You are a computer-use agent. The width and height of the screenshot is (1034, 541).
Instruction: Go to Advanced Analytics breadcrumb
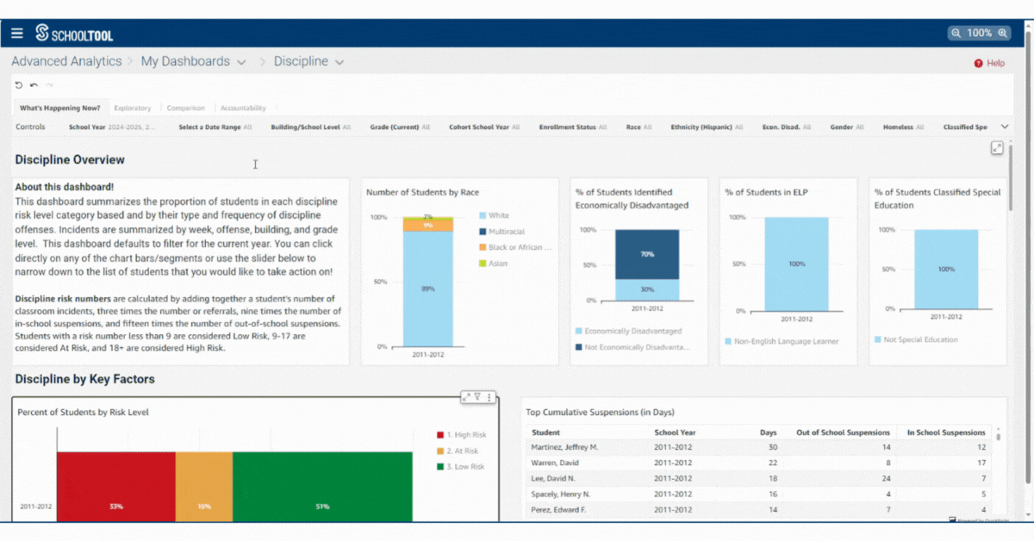[66, 62]
